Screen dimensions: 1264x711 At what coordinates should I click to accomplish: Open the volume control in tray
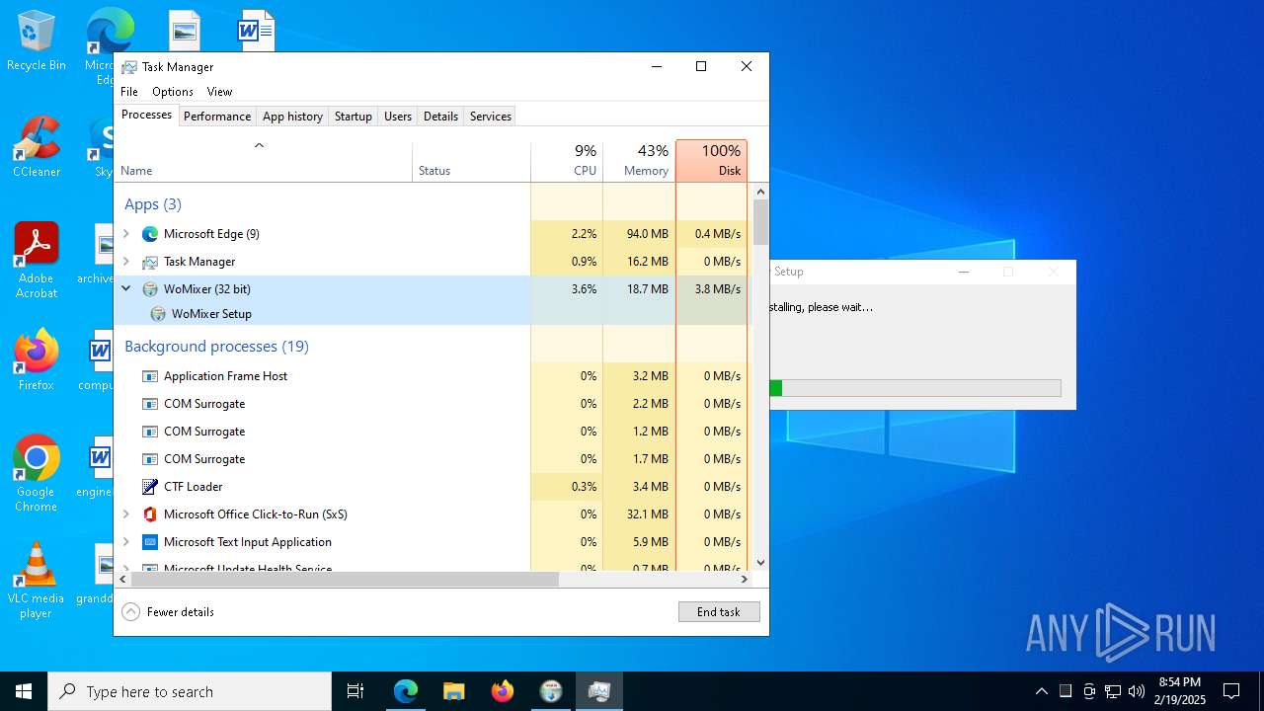1137,691
